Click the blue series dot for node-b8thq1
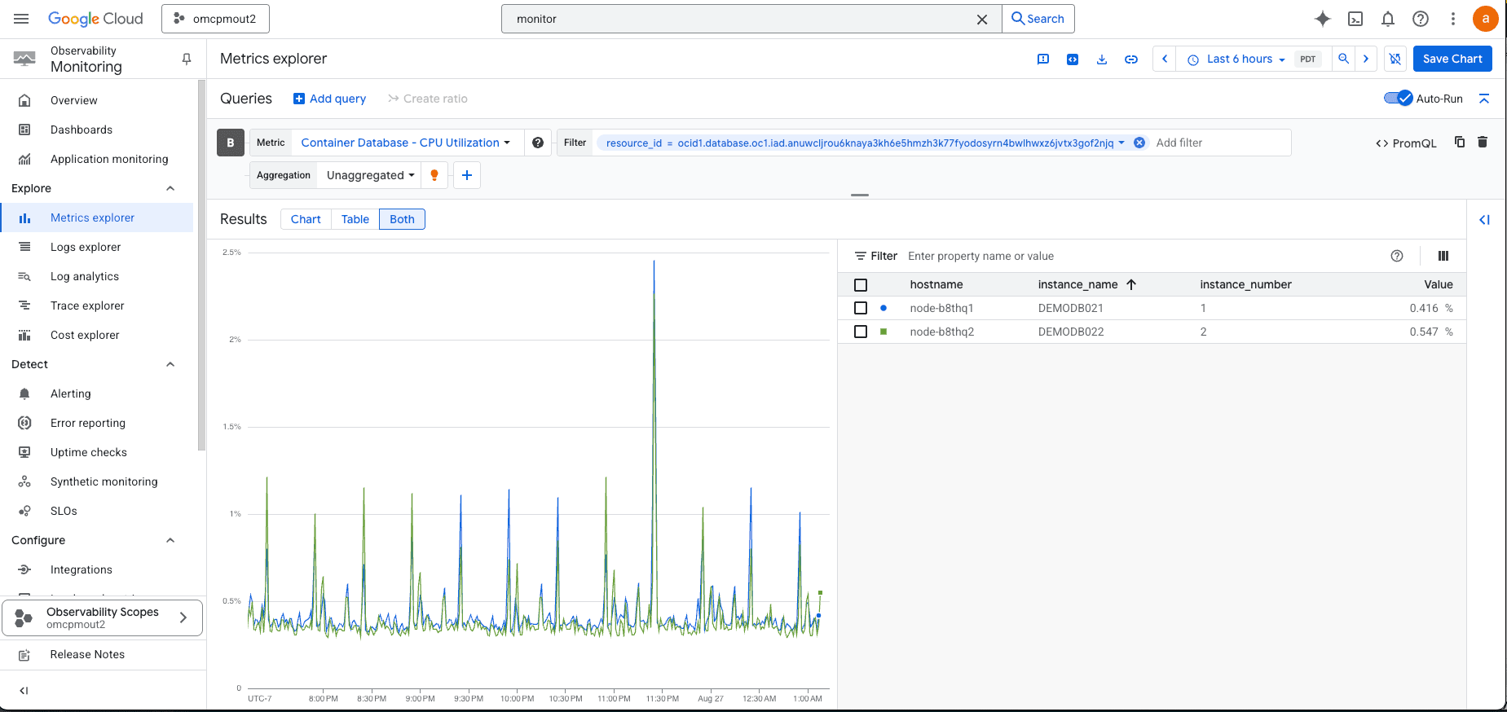 pyautogui.click(x=883, y=308)
